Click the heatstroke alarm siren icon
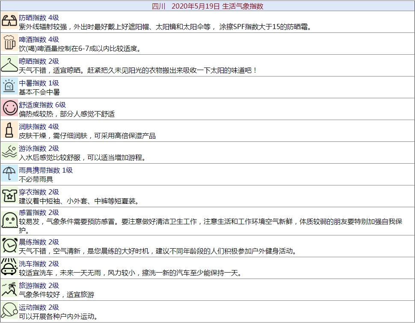Image resolution: width=415 pixels, height=323 pixels. tap(9, 87)
